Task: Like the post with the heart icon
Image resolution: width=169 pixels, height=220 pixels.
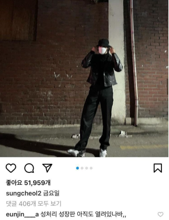Action: 11,168
